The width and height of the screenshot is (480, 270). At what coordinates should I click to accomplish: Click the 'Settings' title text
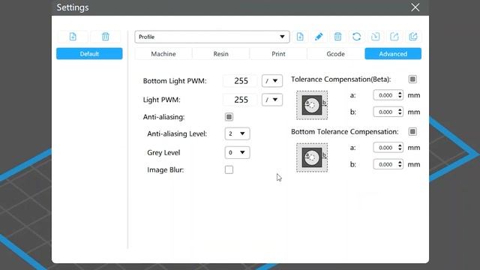pyautogui.click(x=73, y=7)
